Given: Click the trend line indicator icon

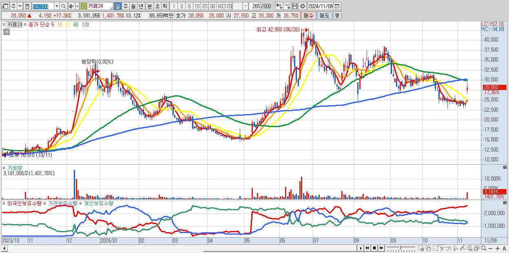Looking at the screenshot, I should point(449,249).
